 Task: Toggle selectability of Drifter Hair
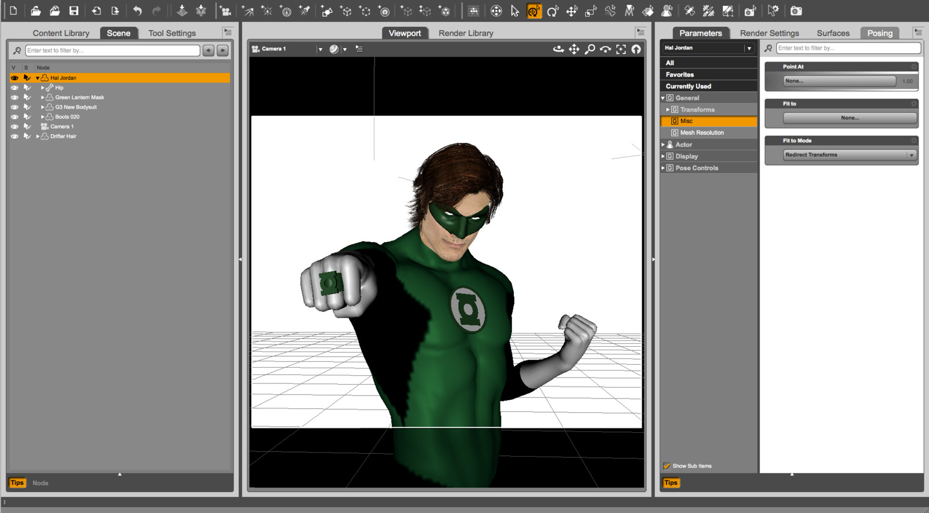[x=27, y=137]
